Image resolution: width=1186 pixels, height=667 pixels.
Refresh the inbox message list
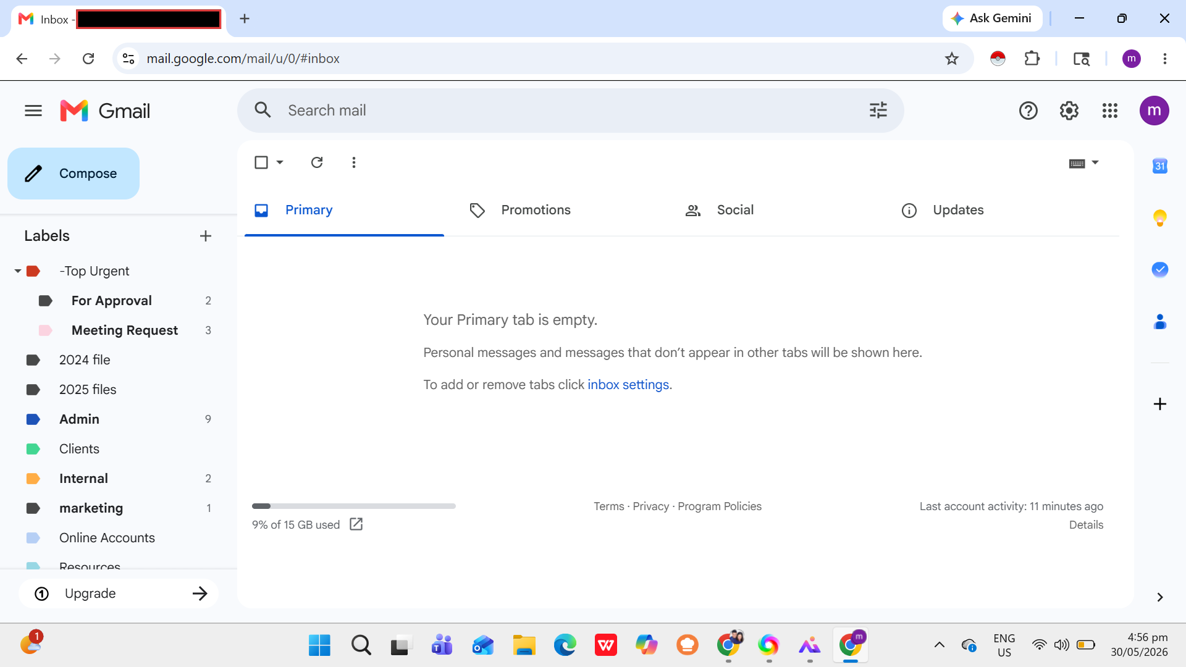tap(317, 162)
